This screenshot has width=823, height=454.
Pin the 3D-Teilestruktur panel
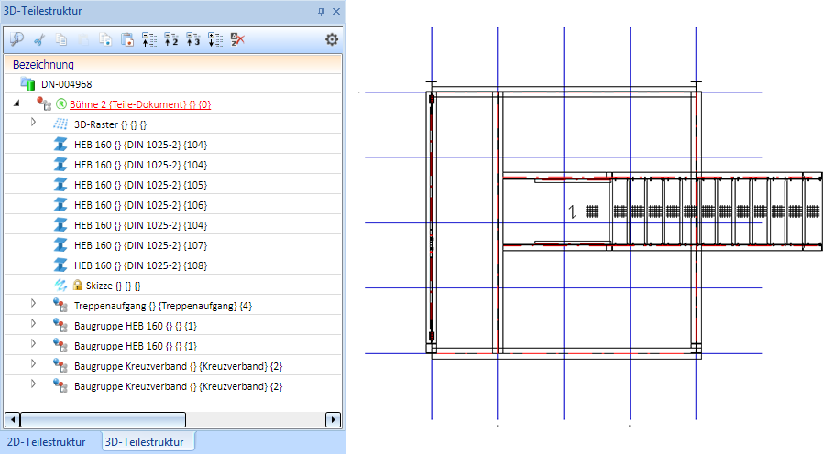click(321, 11)
